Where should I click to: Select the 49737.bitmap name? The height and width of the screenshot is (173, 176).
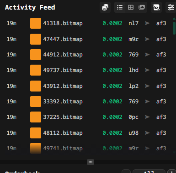point(63,70)
